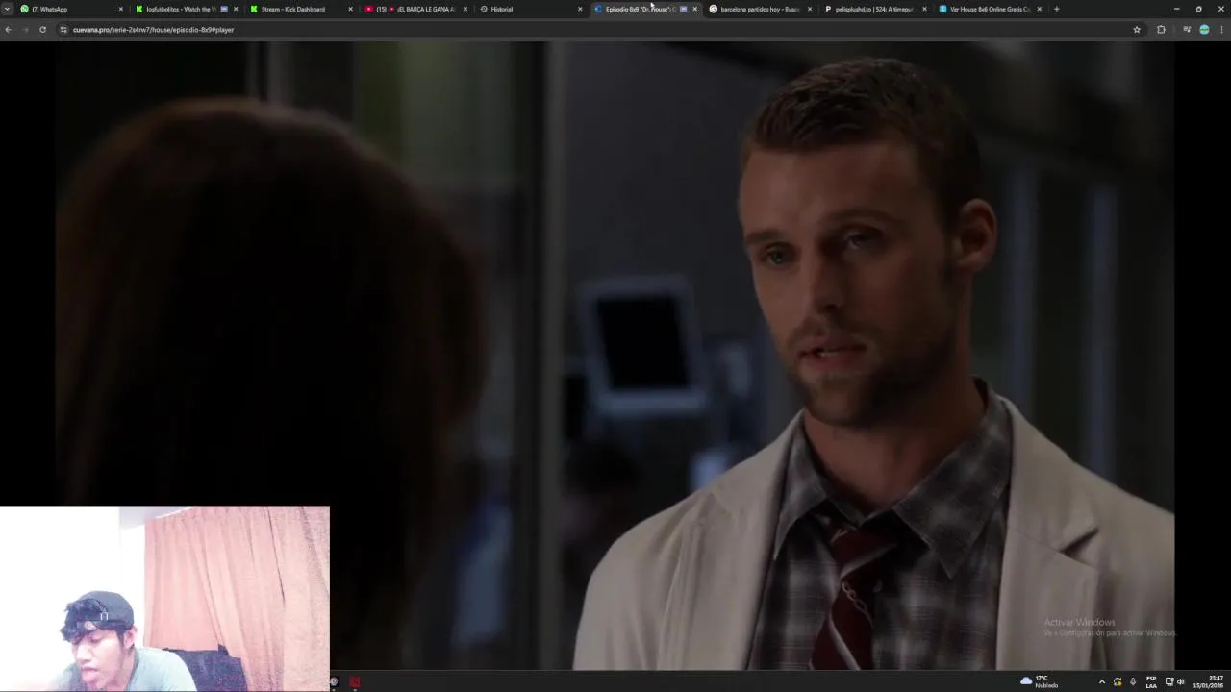Reload the cuevana.pro page

[42, 30]
